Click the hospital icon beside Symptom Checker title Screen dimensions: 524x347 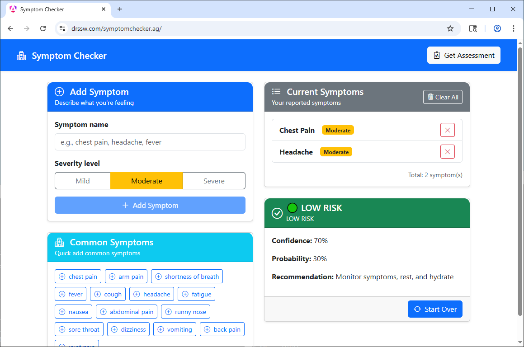21,56
